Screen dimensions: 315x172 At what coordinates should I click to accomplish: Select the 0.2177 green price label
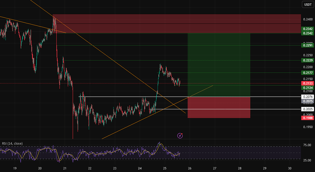308,73
